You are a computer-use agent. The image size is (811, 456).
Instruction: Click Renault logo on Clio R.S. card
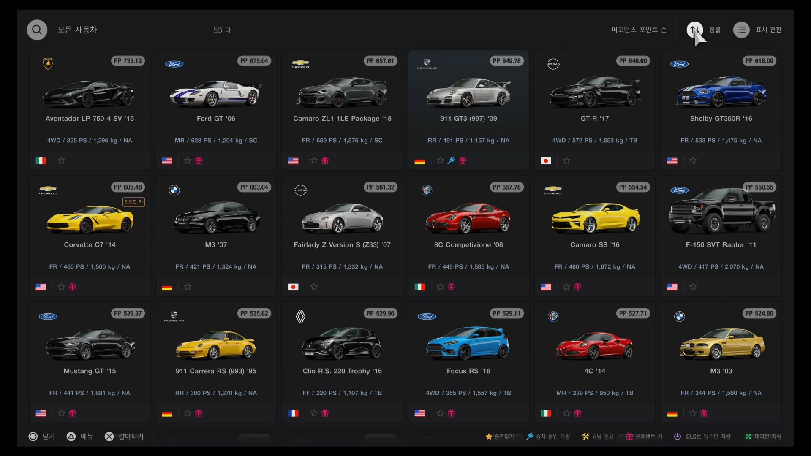(300, 316)
